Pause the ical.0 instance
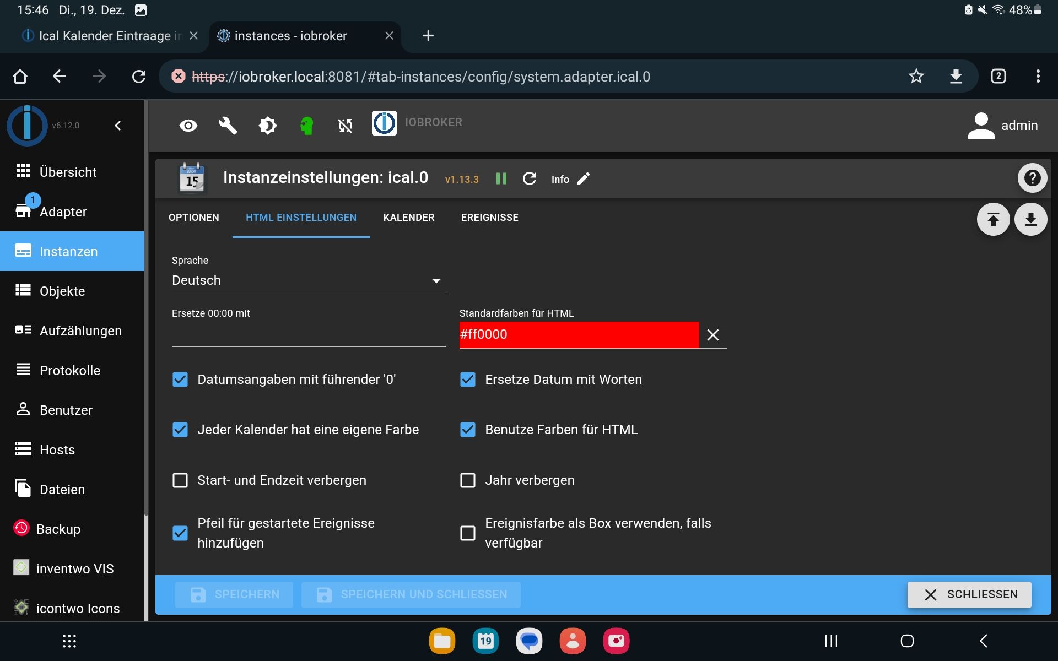Image resolution: width=1058 pixels, height=661 pixels. pyautogui.click(x=501, y=178)
